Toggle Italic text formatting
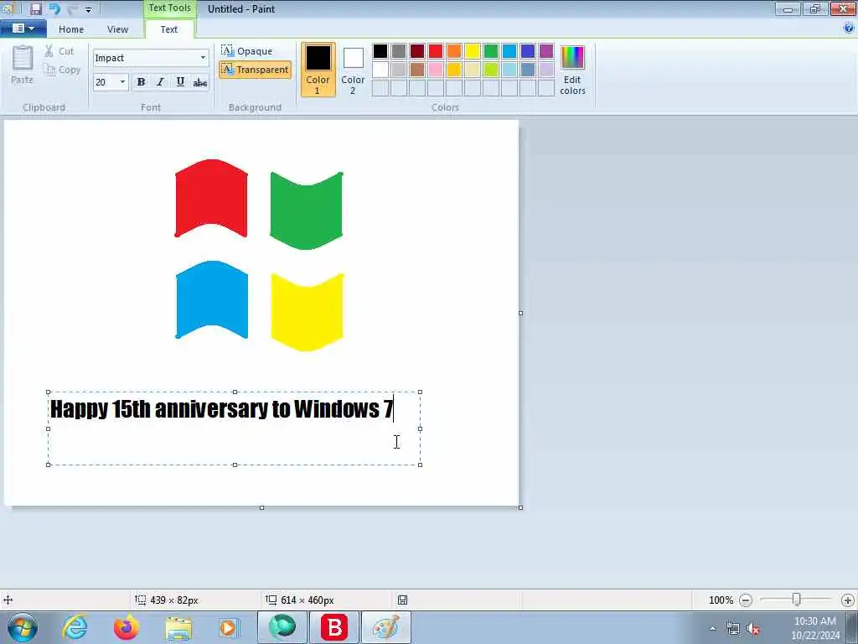The width and height of the screenshot is (858, 644). coord(160,81)
